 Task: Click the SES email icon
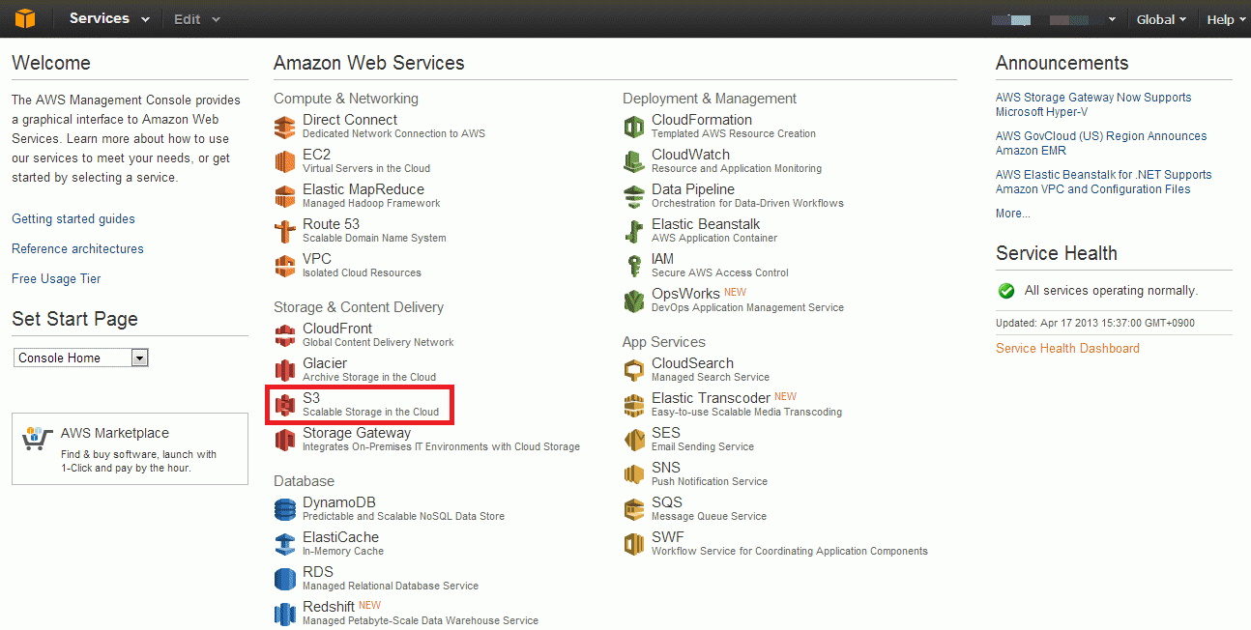(x=633, y=440)
